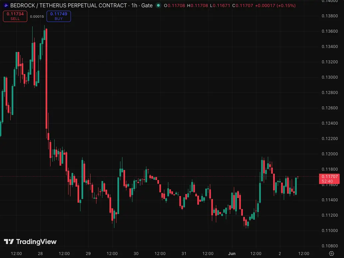Image resolution: width=344 pixels, height=258 pixels.
Task: Click the Jun date label on time axis
Action: [x=232, y=253]
